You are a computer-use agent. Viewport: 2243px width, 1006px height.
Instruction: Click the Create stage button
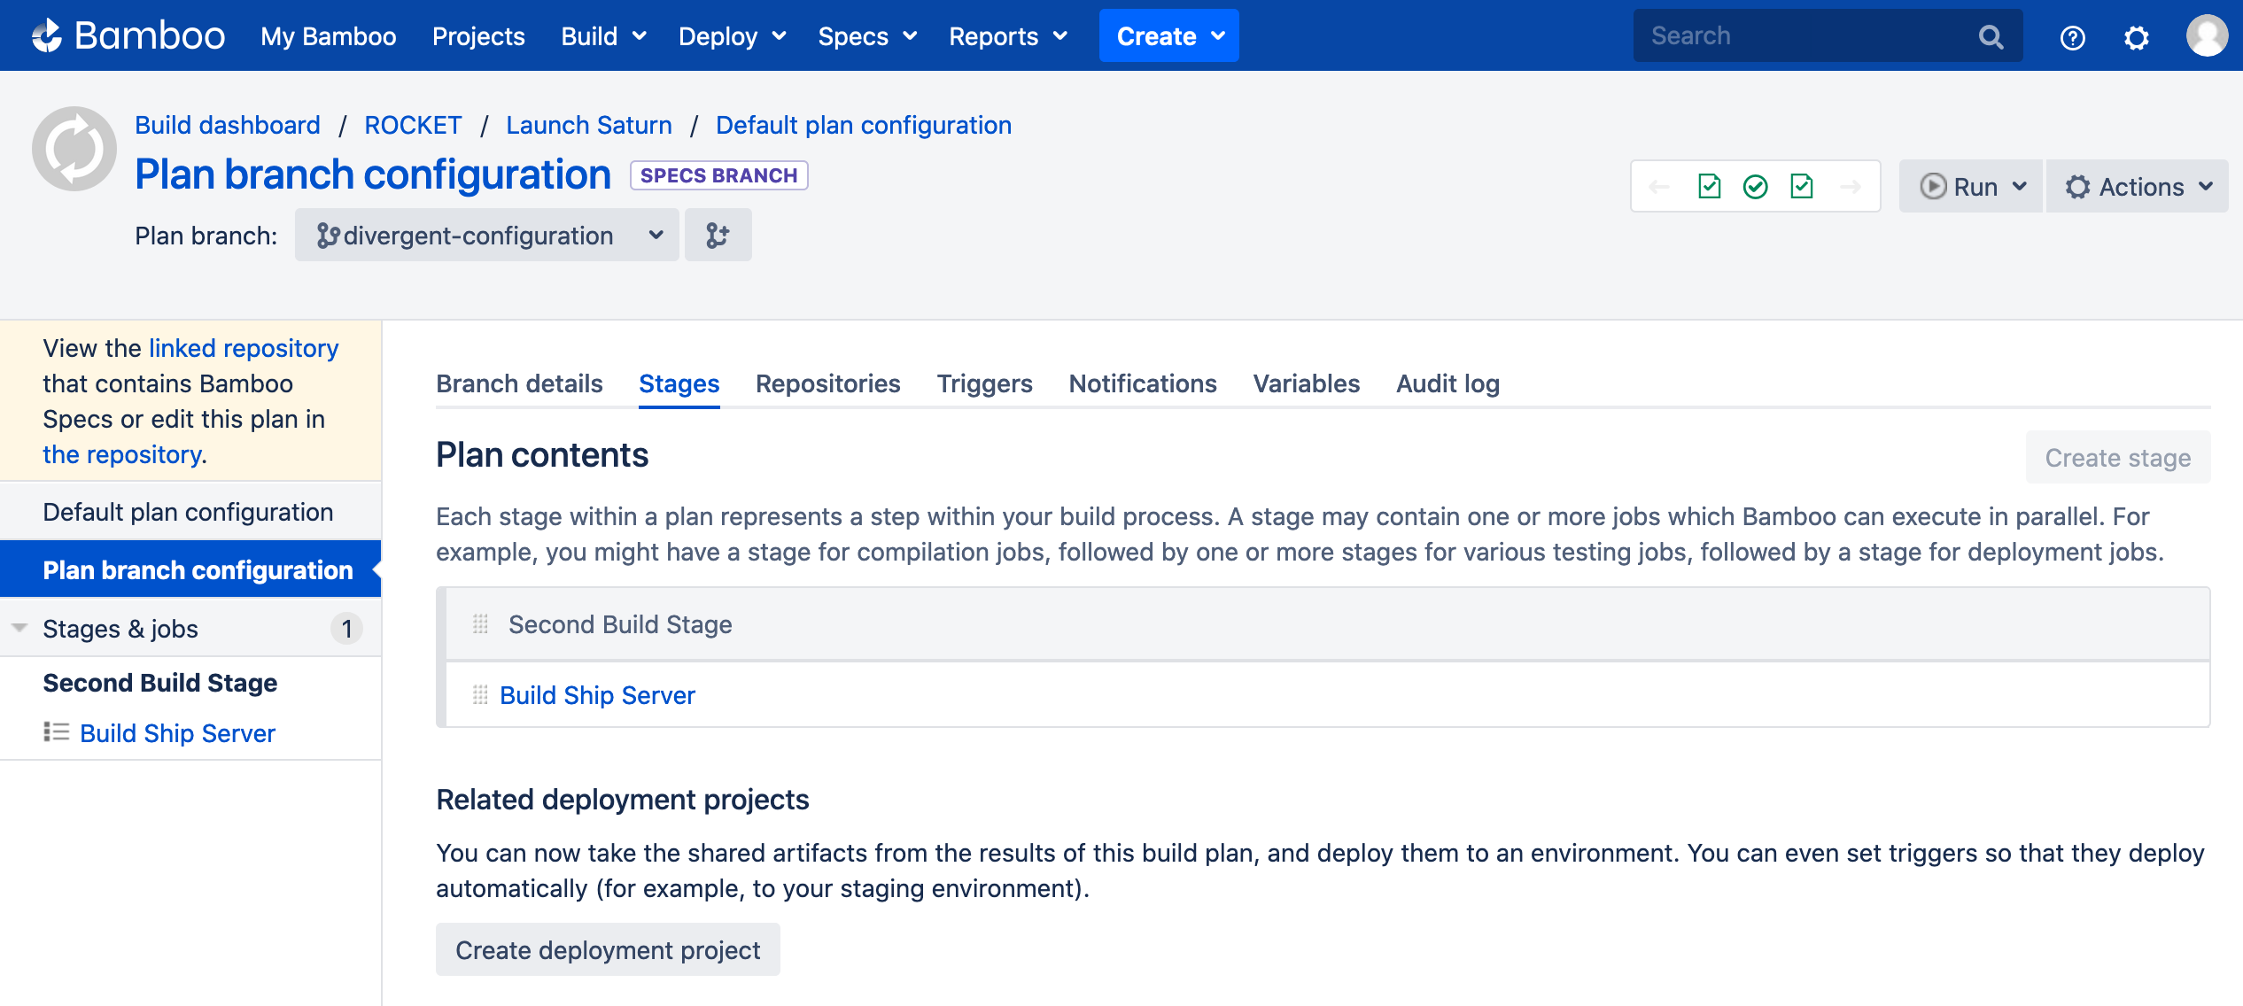tap(2118, 458)
